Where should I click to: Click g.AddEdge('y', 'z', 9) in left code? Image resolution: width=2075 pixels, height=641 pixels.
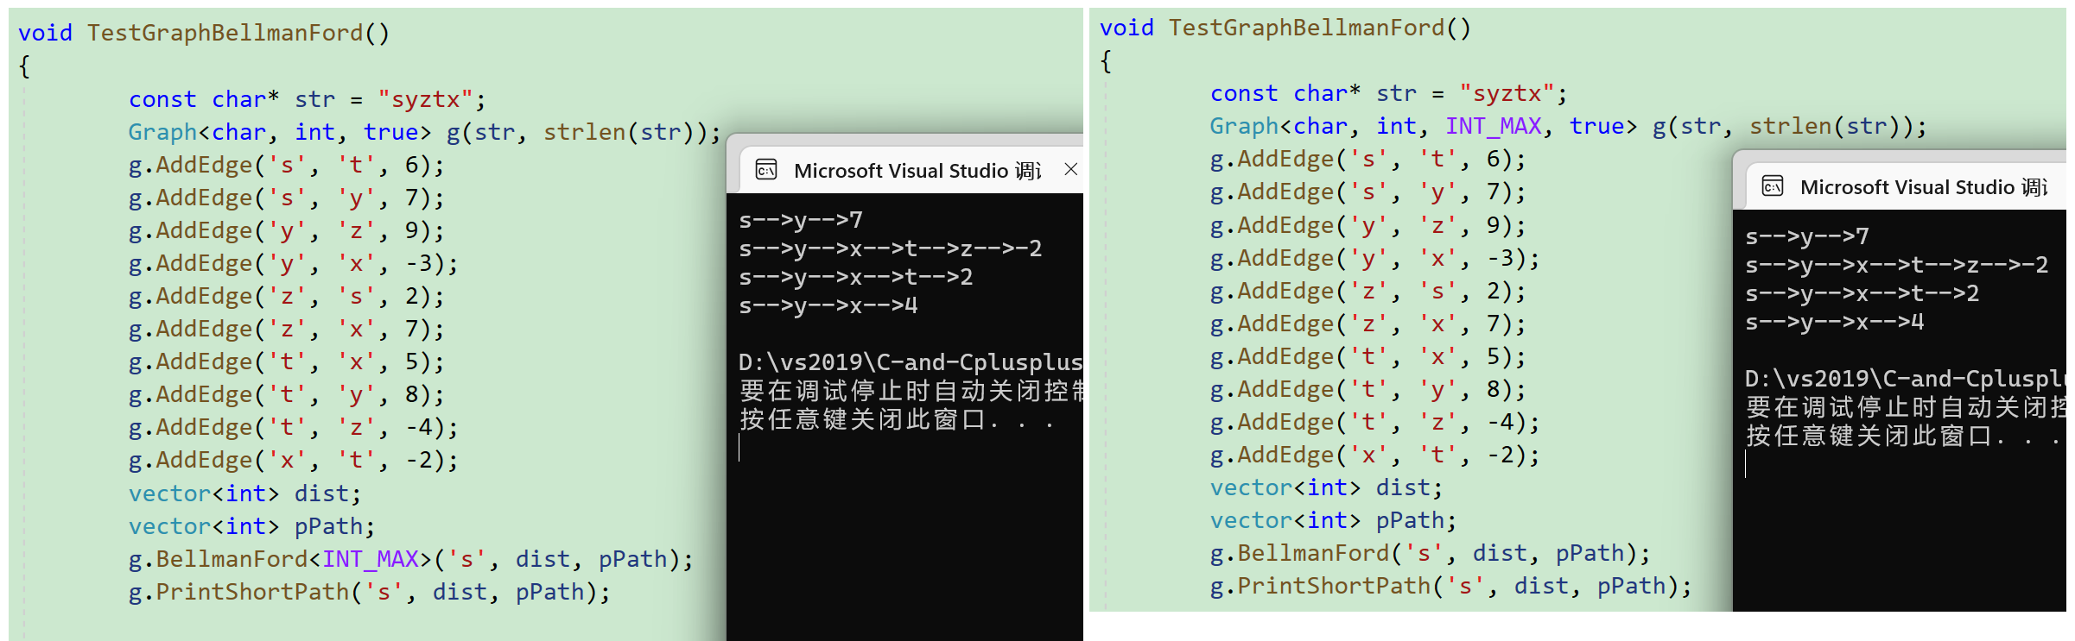[x=287, y=230]
